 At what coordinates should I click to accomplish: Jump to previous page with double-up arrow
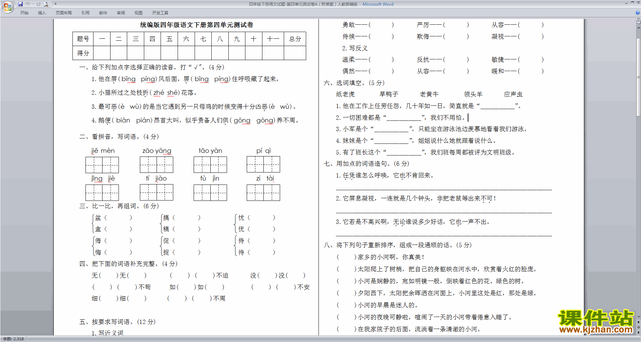(638, 322)
